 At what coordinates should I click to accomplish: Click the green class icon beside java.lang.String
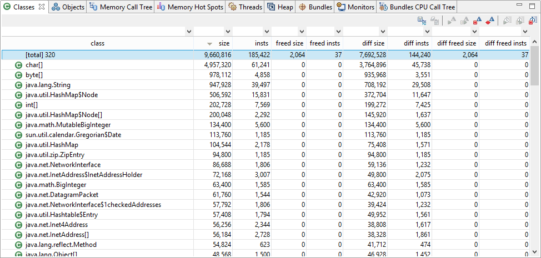tap(18, 85)
